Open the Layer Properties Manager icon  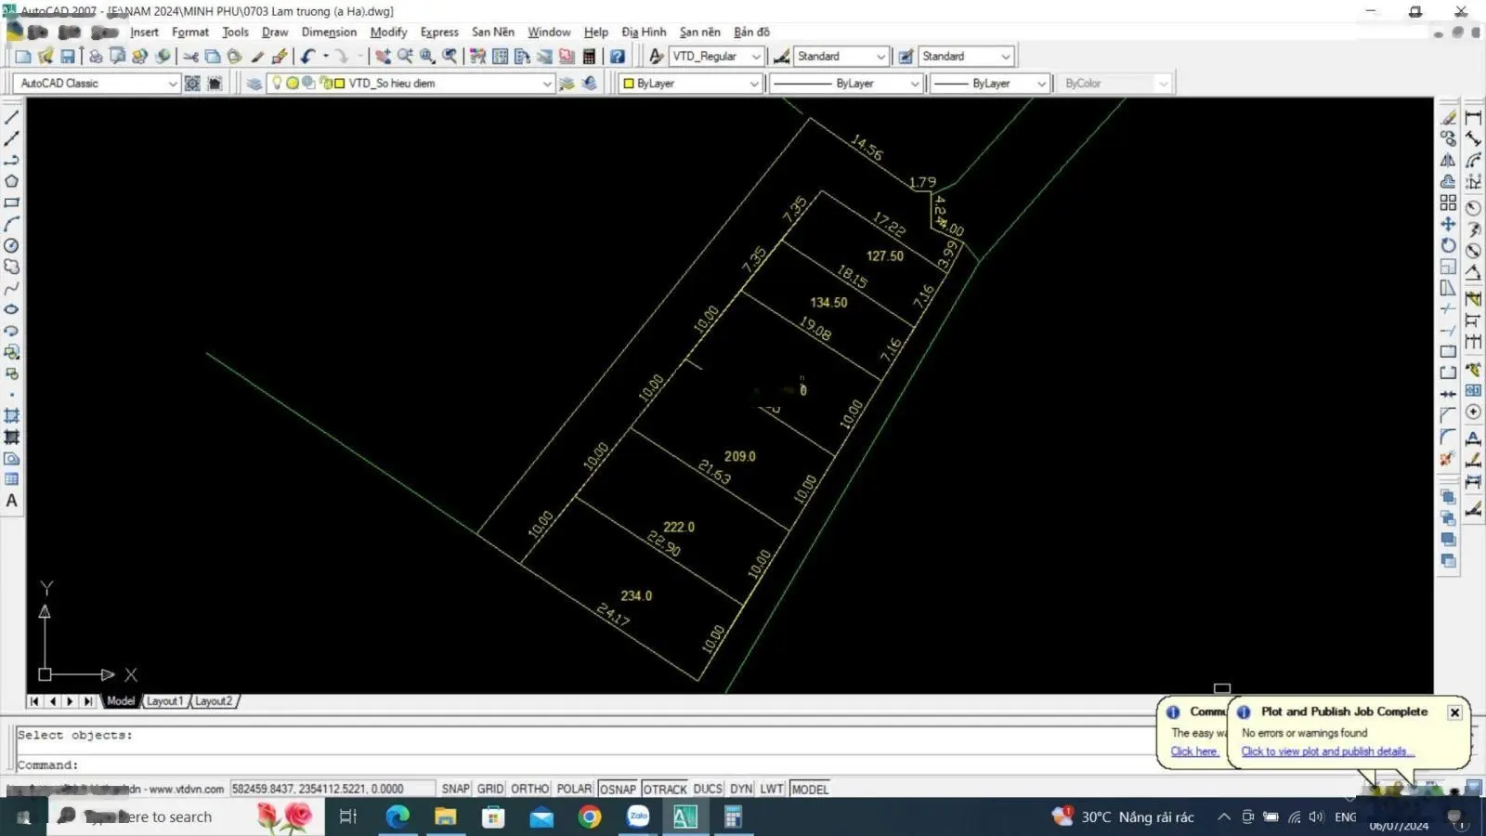254,84
